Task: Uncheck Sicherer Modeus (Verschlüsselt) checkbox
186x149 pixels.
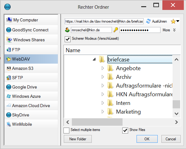Action: point(67,39)
